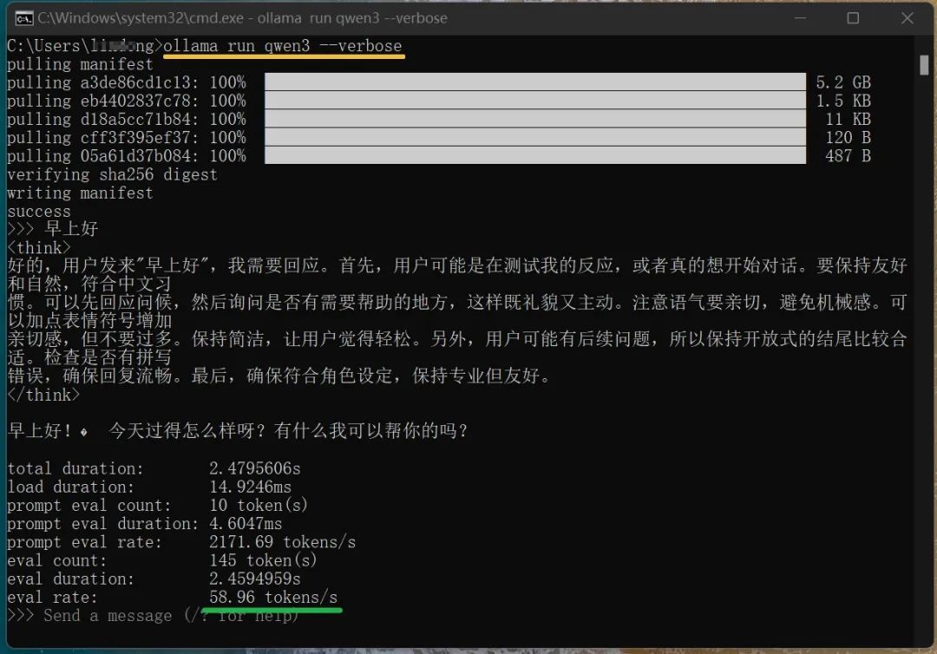The image size is (937, 654).
Task: Click the '11 KB' size value
Action: click(848, 119)
